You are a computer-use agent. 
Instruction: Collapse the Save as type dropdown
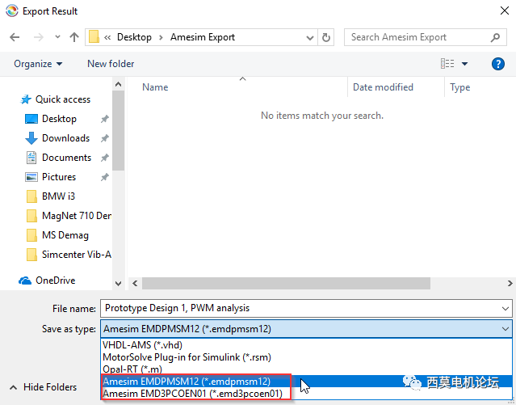(x=506, y=329)
